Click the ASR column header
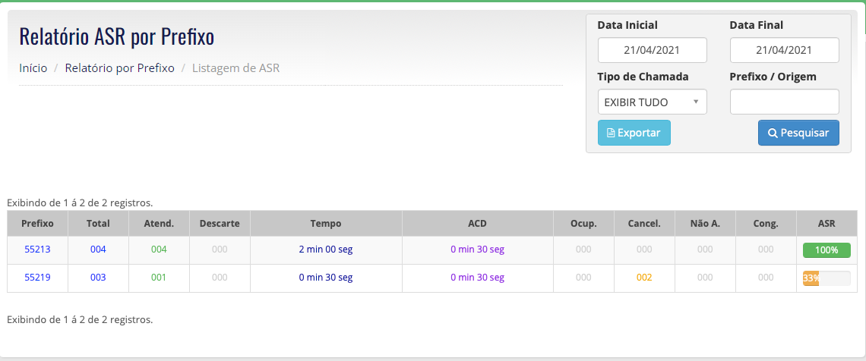Viewport: 866px width, 361px height. [x=826, y=224]
